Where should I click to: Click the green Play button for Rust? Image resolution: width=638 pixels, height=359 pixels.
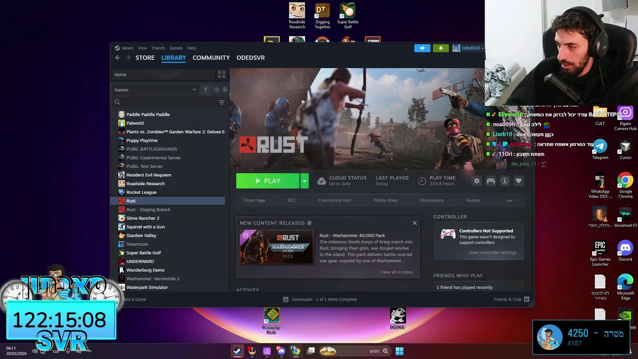coord(268,181)
